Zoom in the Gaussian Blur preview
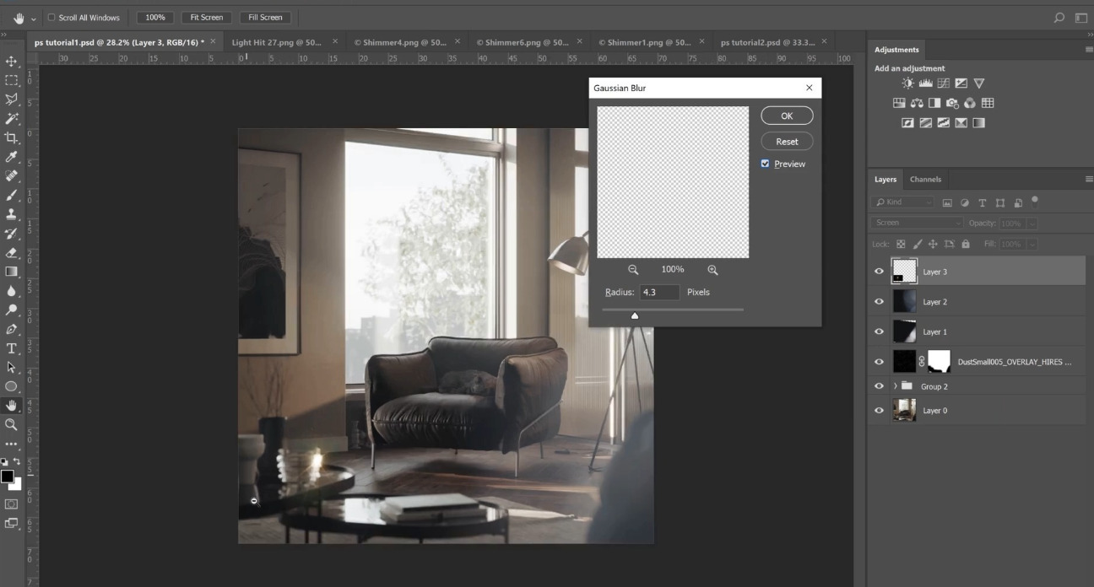 [712, 270]
